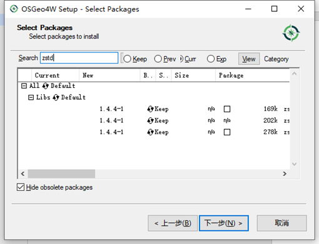Click the horizontal scrollbar thumb
This screenshot has width=319, height=244.
(x=61, y=173)
